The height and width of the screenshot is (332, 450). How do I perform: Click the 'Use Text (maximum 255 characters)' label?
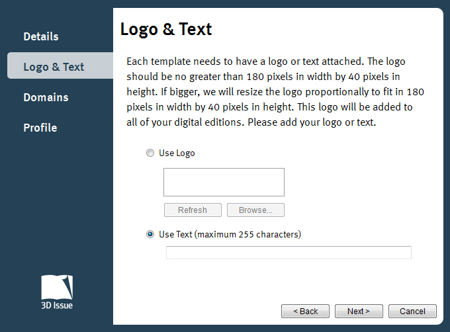[230, 234]
